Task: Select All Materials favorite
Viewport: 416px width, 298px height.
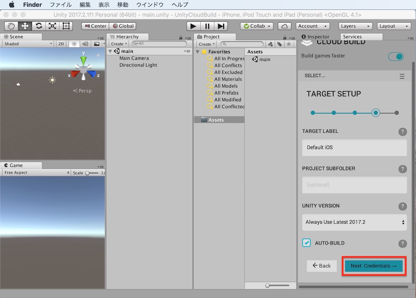Action: click(x=228, y=79)
